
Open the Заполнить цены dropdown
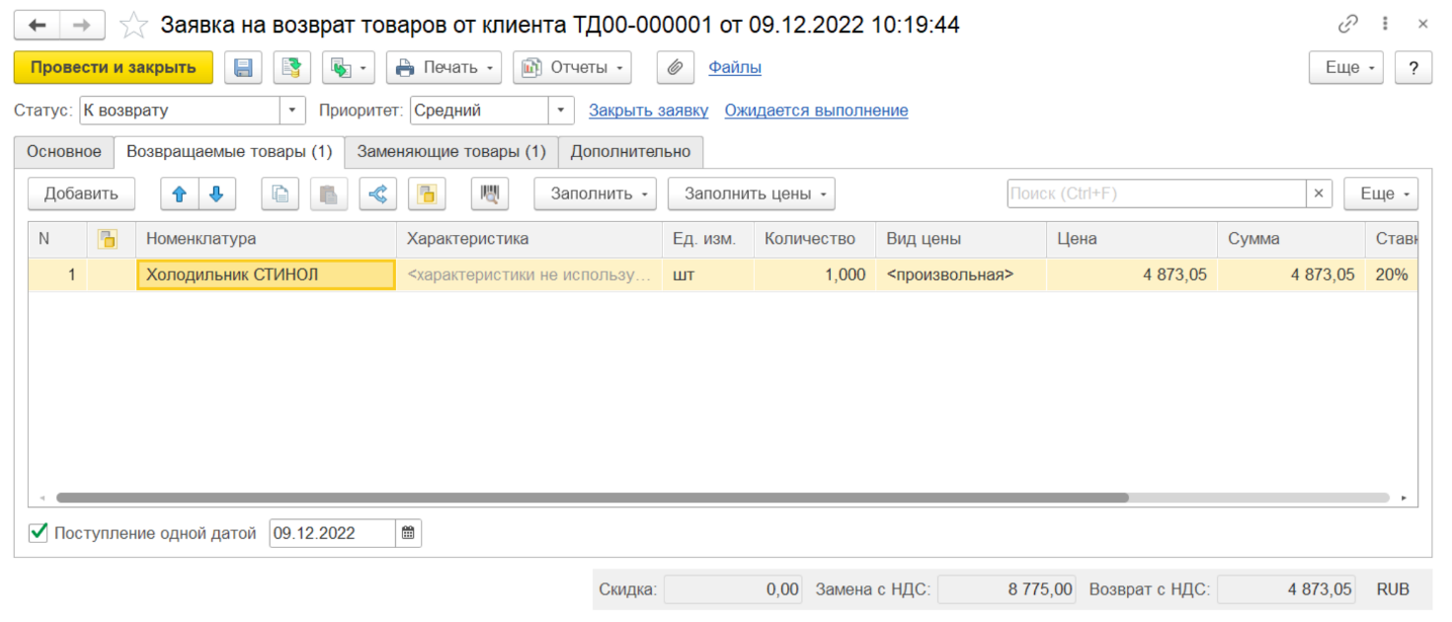(751, 194)
